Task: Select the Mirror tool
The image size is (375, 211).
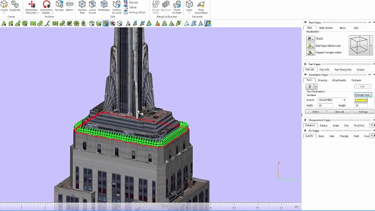Action: [x=70, y=6]
